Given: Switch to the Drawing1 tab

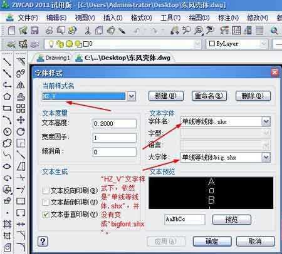Looking at the screenshot, I should pos(53,58).
